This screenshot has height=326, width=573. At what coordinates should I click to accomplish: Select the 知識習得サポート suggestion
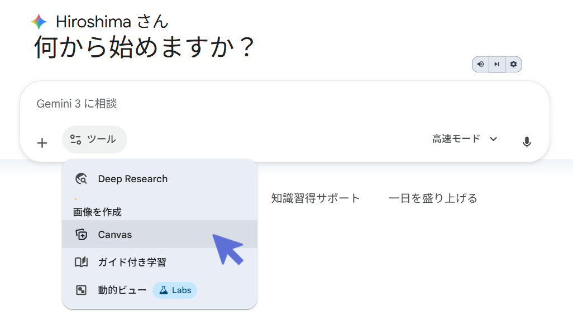tap(316, 197)
